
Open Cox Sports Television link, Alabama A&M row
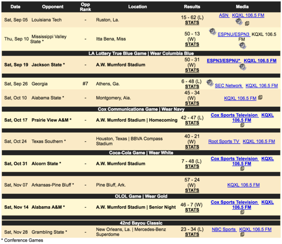pyautogui.click(x=235, y=202)
